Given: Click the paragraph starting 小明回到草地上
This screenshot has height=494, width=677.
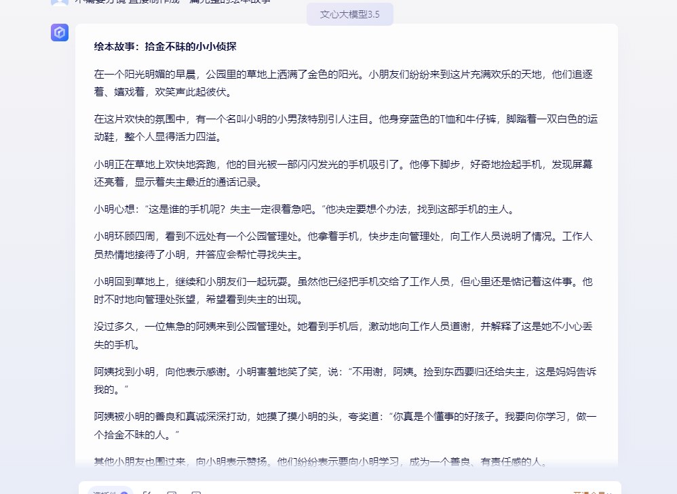Looking at the screenshot, I should [344, 290].
